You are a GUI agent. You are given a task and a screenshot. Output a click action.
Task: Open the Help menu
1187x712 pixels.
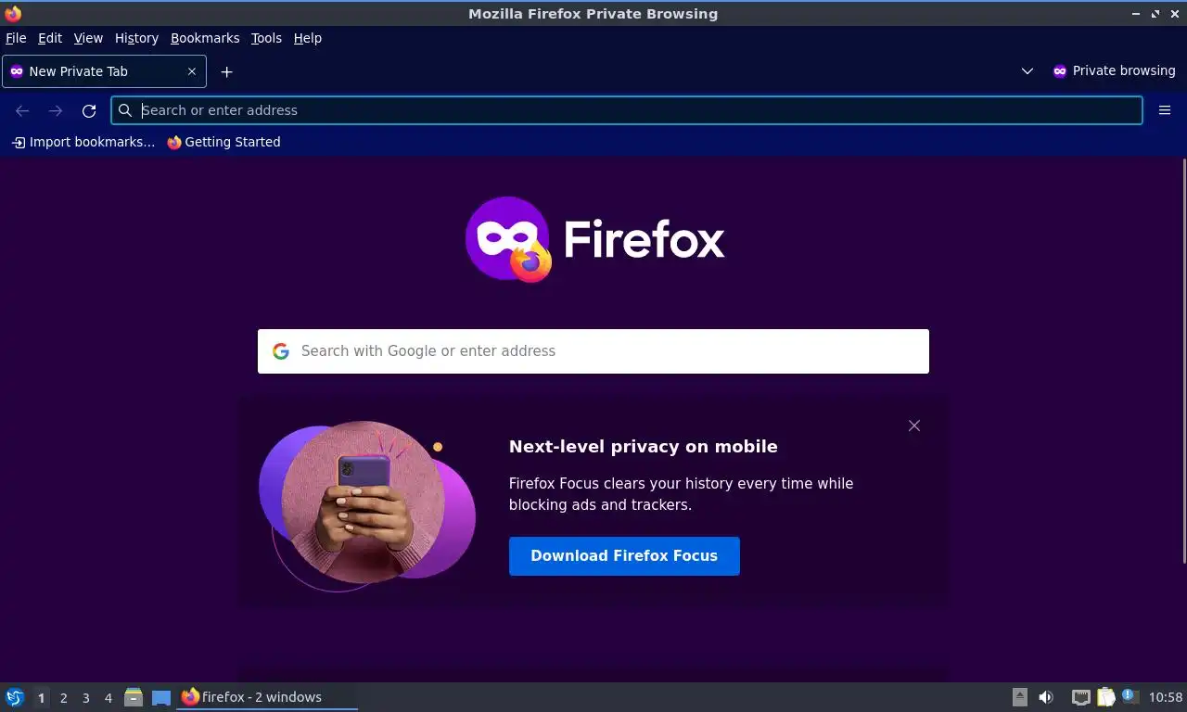pyautogui.click(x=307, y=38)
